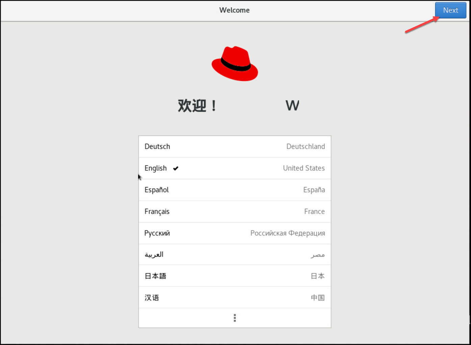Viewport: 471px width, 345px height.
Task: Select Japanese 日本語 language entry
Action: tap(155, 276)
